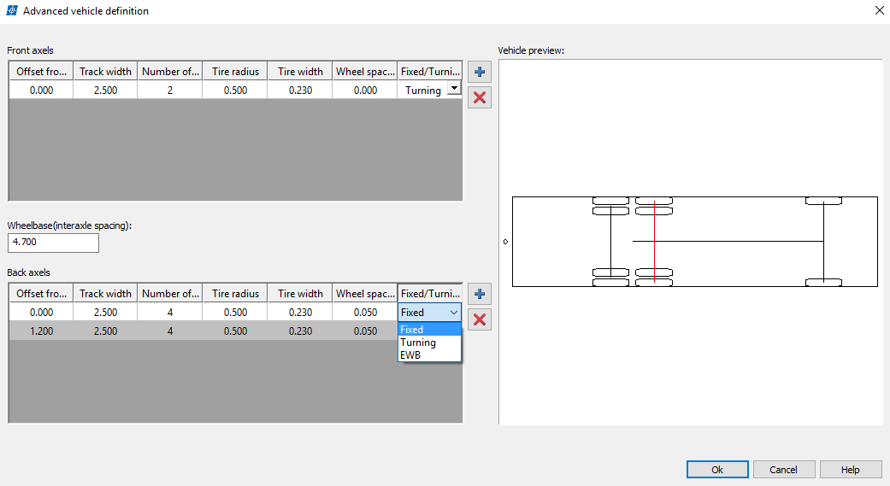This screenshot has width=890, height=486.
Task: Open front axle Turning dropdown arrow
Action: pos(453,89)
